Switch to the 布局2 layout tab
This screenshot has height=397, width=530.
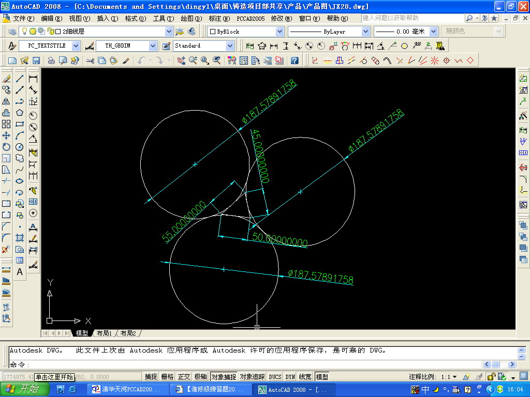128,333
